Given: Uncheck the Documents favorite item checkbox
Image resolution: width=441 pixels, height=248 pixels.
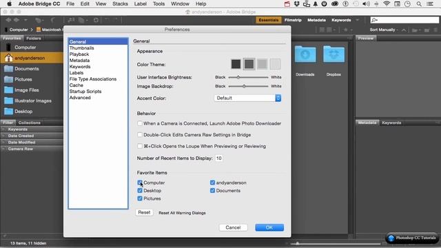Looking at the screenshot, I should [212, 190].
